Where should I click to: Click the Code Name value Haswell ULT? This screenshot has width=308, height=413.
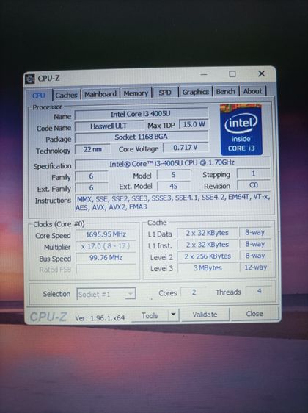pyautogui.click(x=109, y=126)
